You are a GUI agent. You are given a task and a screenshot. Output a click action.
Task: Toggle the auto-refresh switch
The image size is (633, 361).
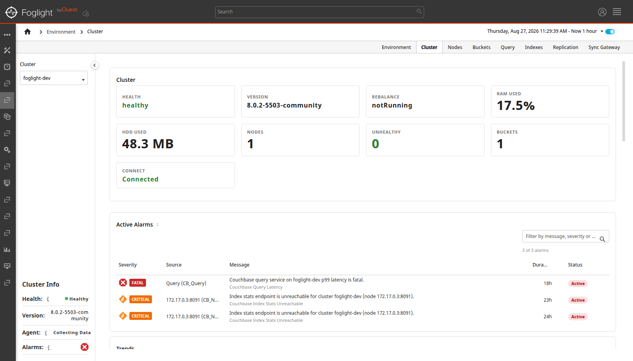(x=610, y=32)
